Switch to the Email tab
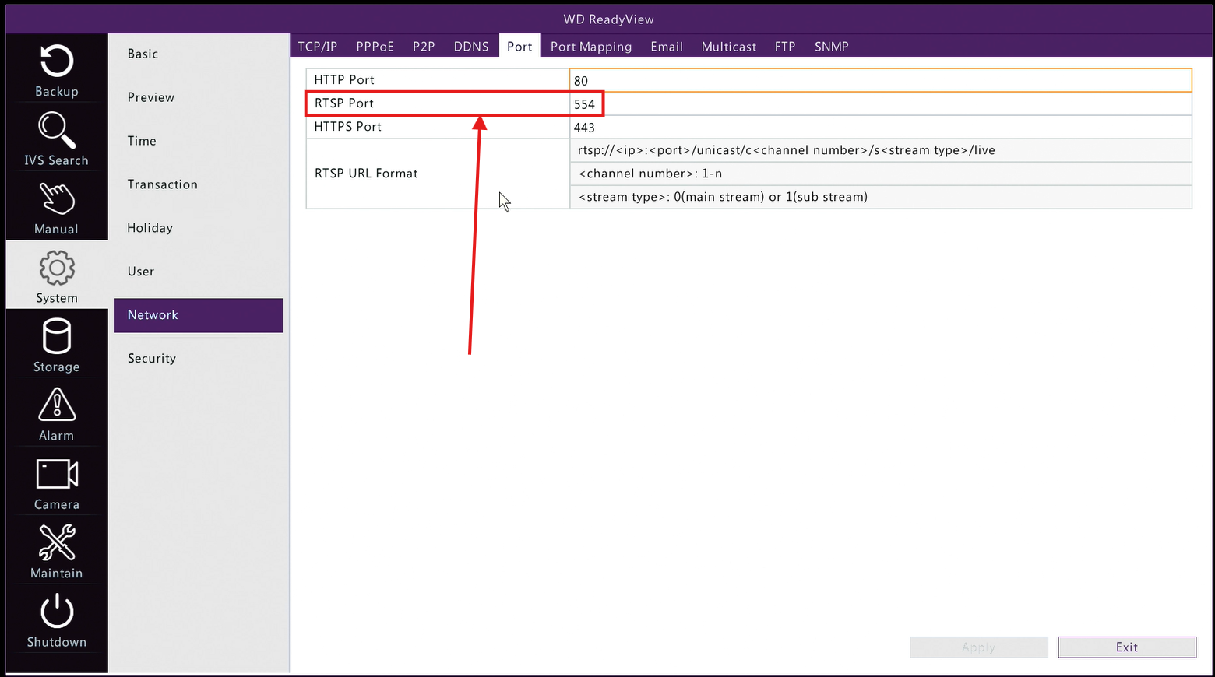Screen dimensions: 1215x677 pyautogui.click(x=667, y=47)
